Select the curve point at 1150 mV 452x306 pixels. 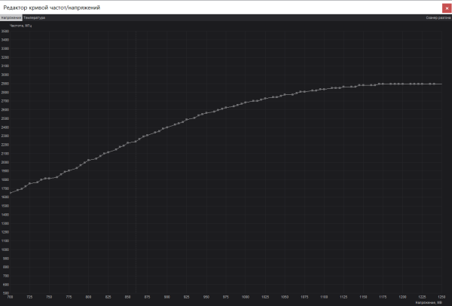click(x=362, y=85)
